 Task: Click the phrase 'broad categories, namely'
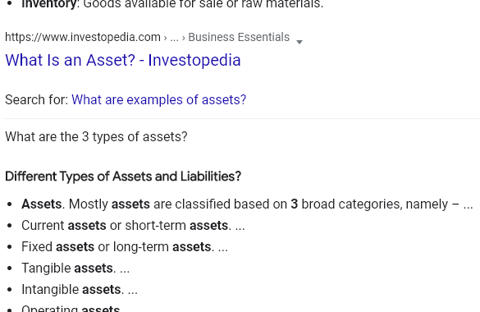click(x=375, y=204)
